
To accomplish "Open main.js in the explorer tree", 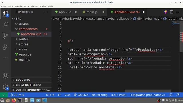I will pyautogui.click(x=31, y=60).
